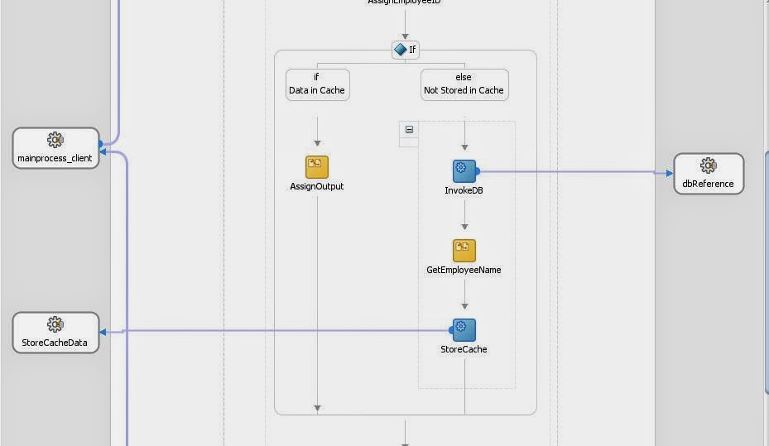The height and width of the screenshot is (446, 769).
Task: Click the blue connector handle on StoreCache
Action: tap(450, 330)
